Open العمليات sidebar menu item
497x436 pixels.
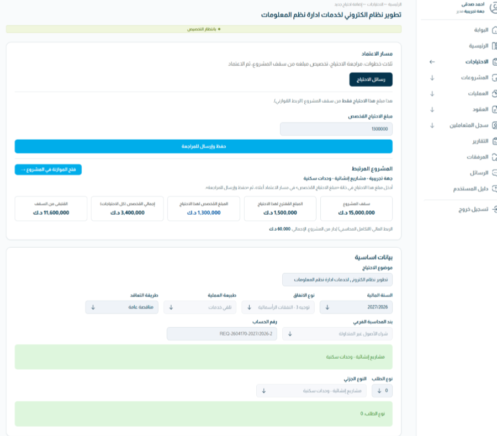478,93
